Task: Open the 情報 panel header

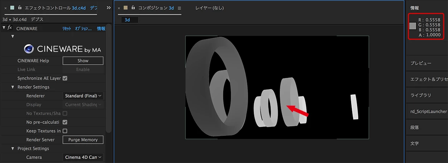Action: coord(414,8)
